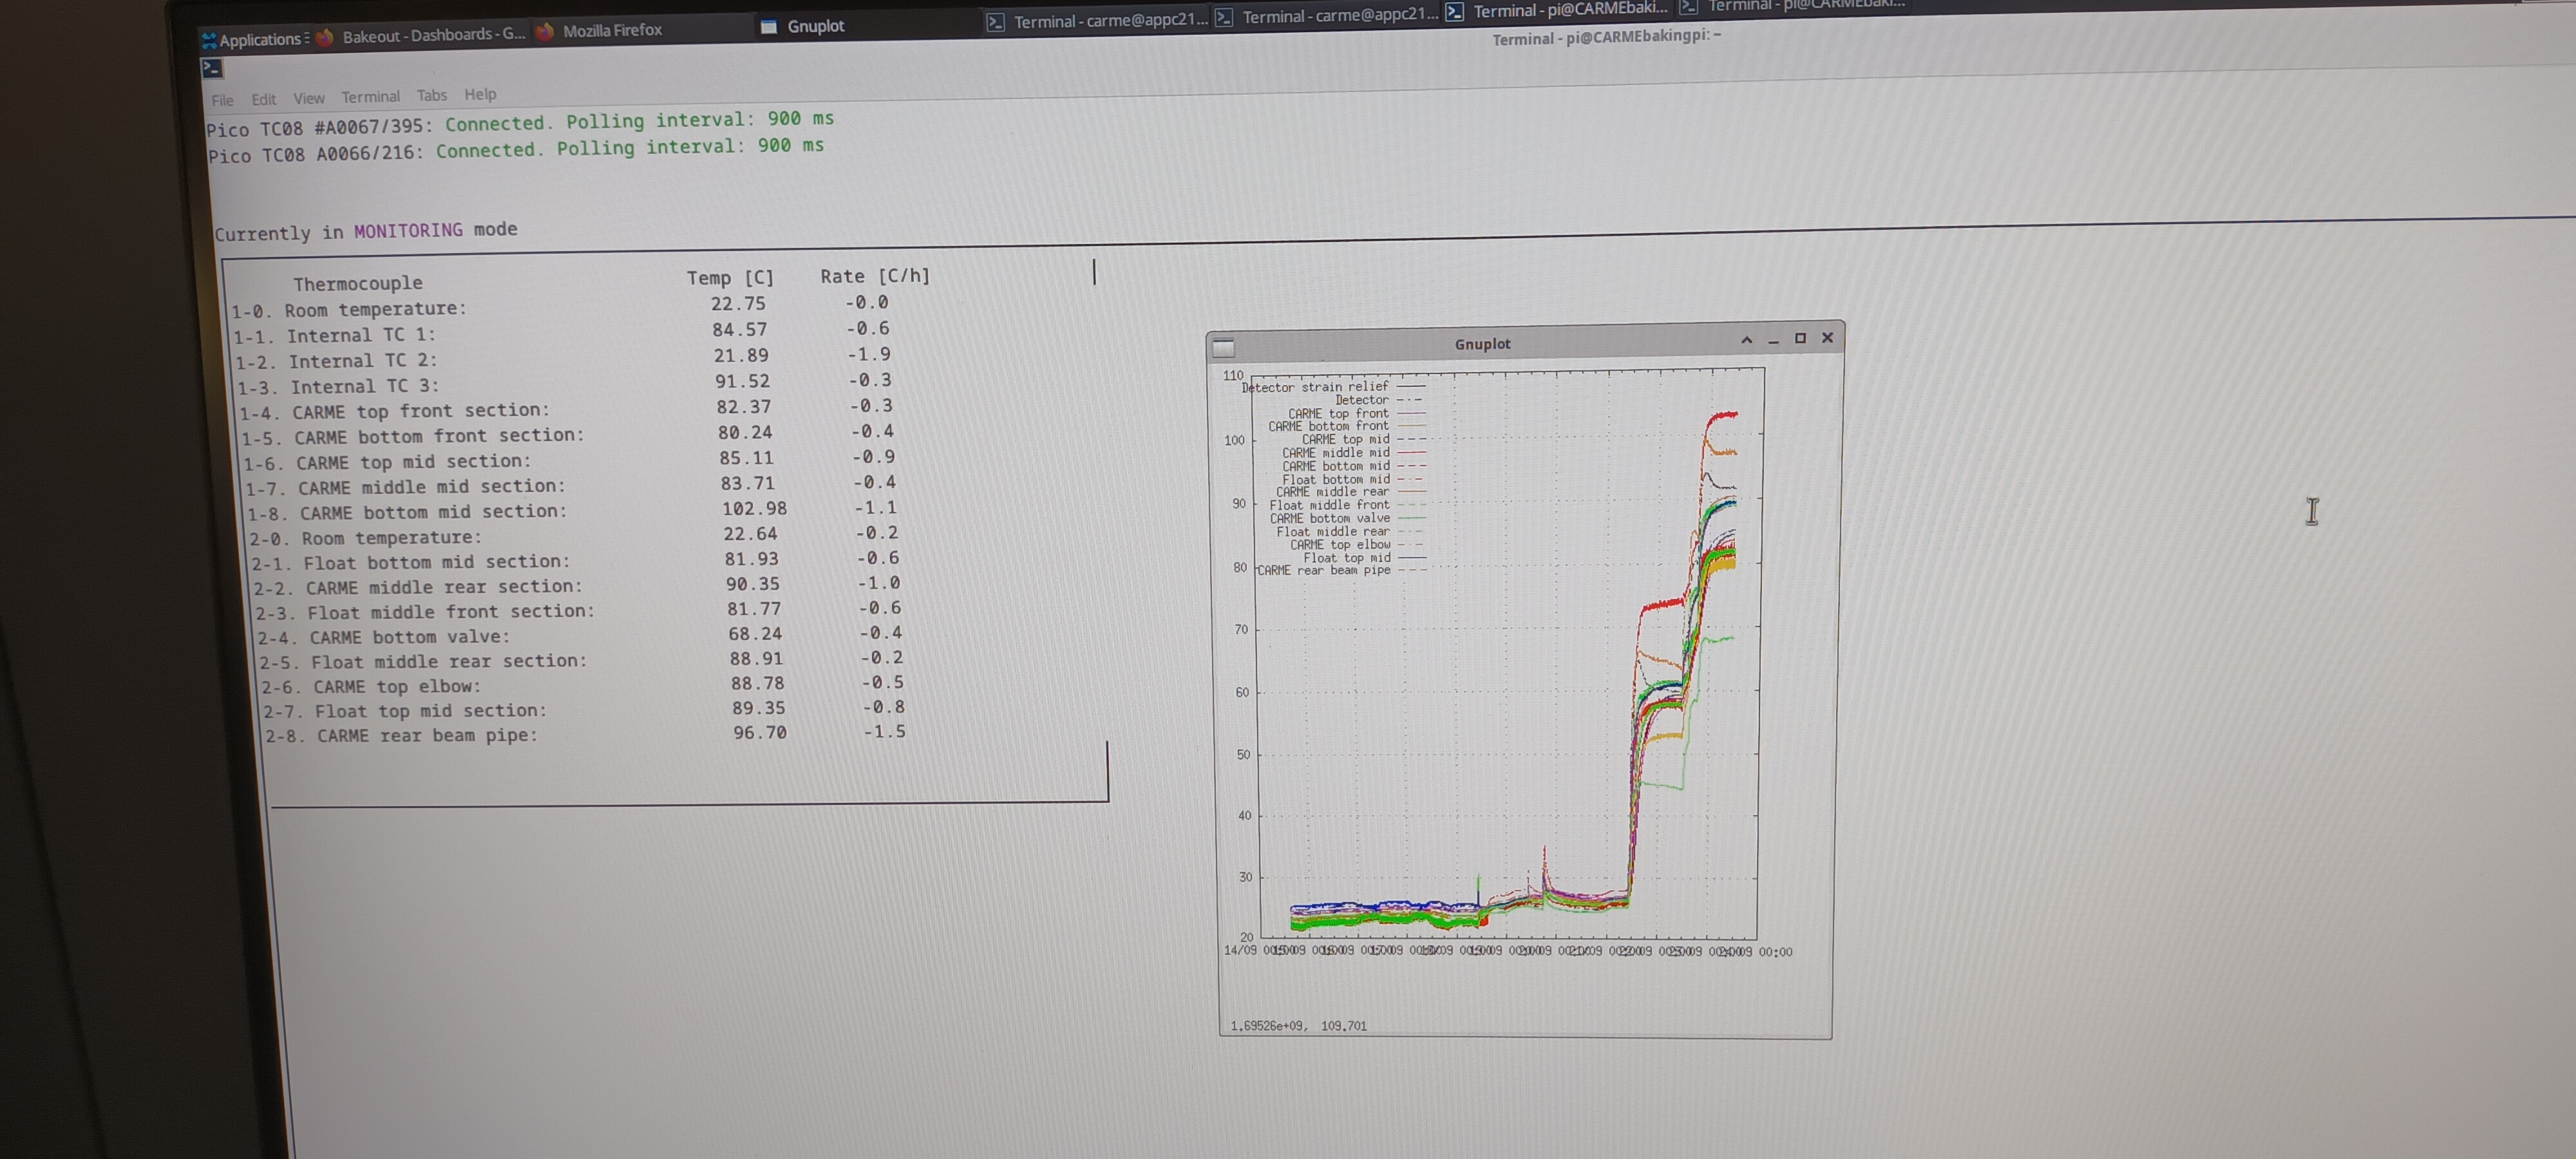Open the Tabs menu

[x=432, y=96]
